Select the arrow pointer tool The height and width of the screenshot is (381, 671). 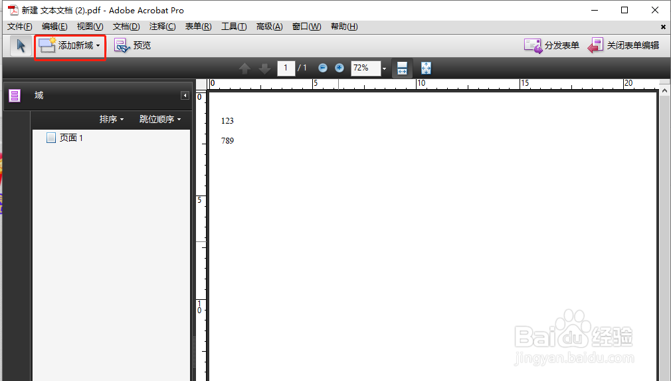[21, 45]
